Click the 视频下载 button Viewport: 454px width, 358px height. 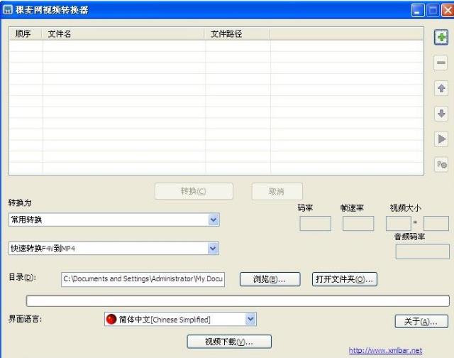coord(229,342)
